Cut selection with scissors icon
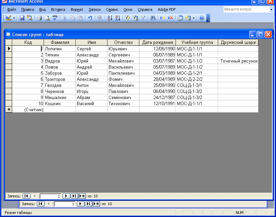The image size is (276, 217). 65,18
